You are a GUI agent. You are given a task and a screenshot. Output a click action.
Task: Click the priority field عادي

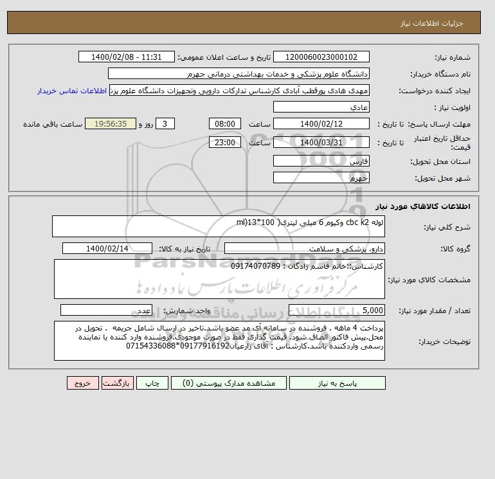(321, 107)
